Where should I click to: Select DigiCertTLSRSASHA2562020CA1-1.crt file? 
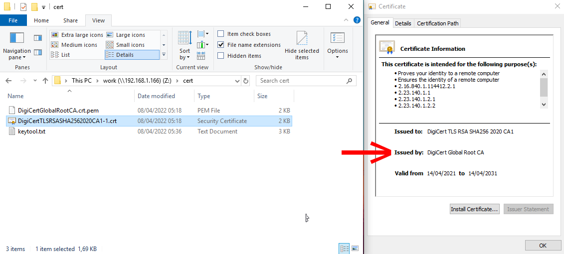click(x=149, y=121)
